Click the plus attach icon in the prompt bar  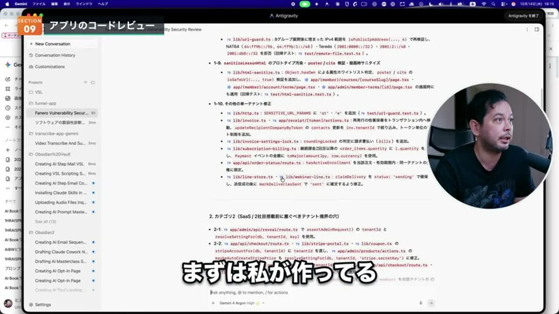click(x=213, y=303)
